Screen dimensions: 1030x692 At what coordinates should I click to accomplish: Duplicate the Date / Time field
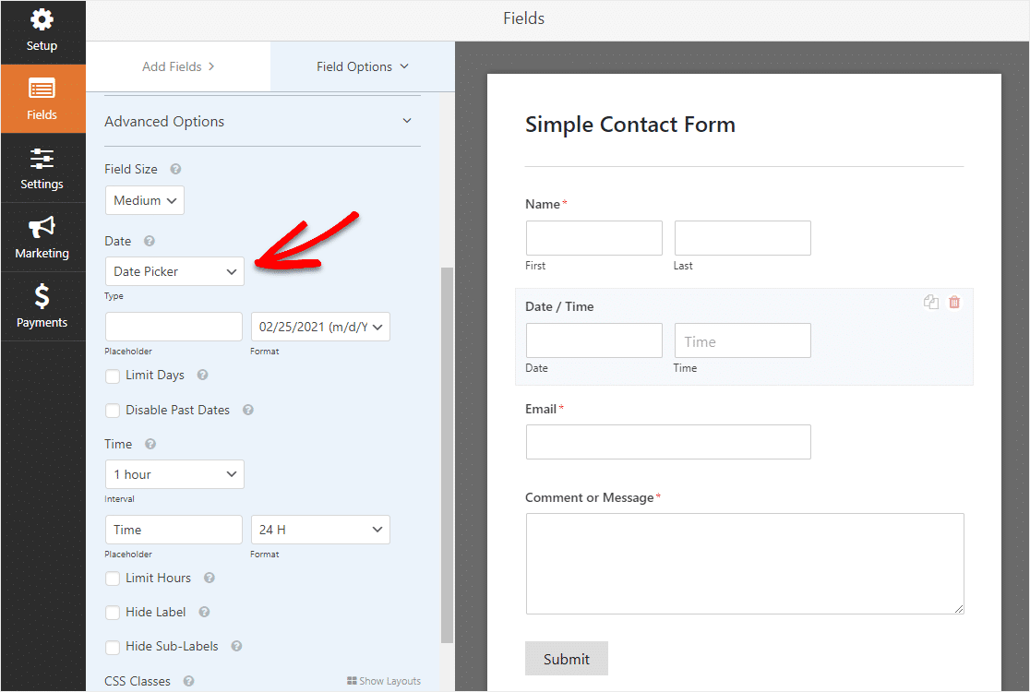click(931, 303)
